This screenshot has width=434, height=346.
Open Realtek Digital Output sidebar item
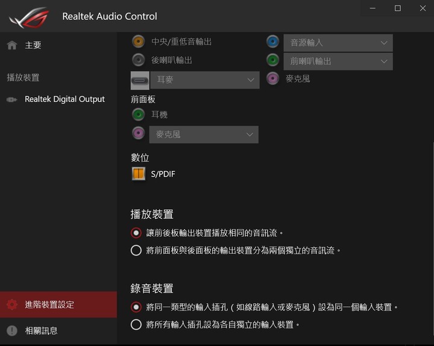coord(58,99)
